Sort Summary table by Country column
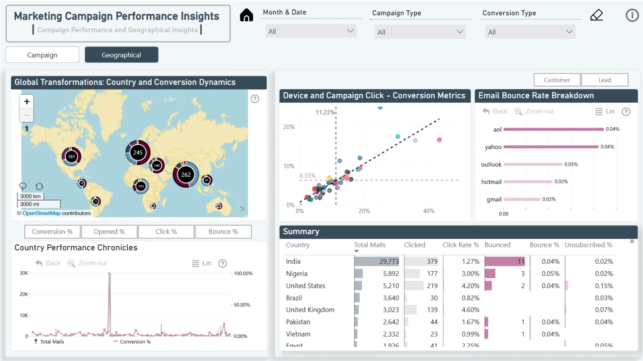 (298, 245)
